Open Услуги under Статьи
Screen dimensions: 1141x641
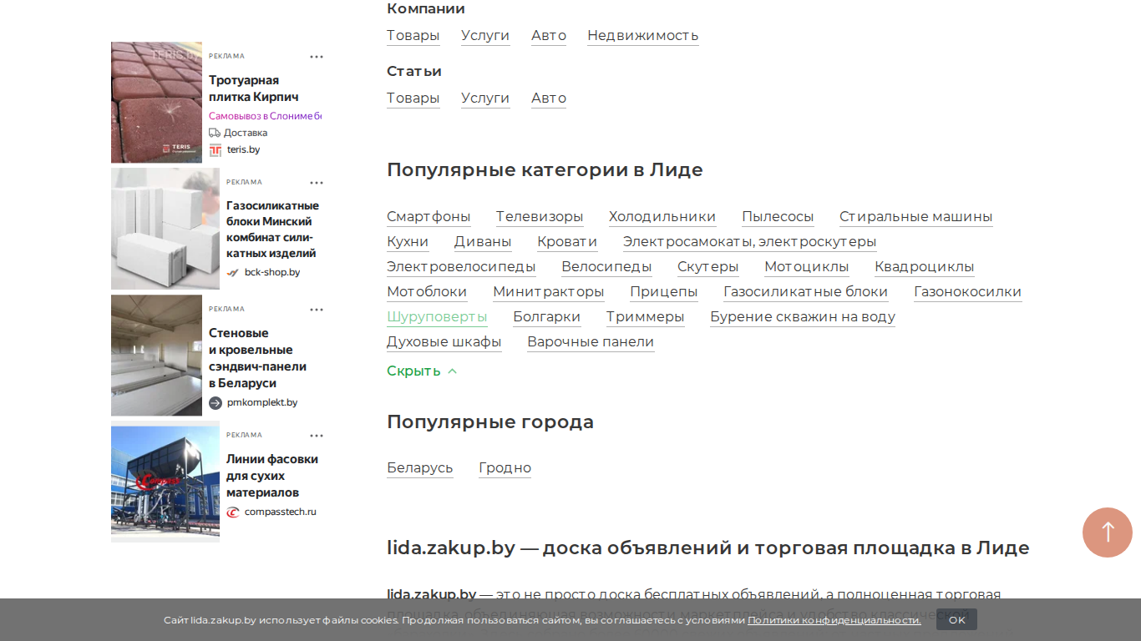pos(485,98)
